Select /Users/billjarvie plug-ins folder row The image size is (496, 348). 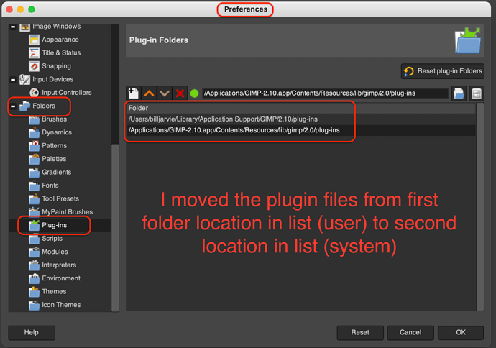point(300,119)
